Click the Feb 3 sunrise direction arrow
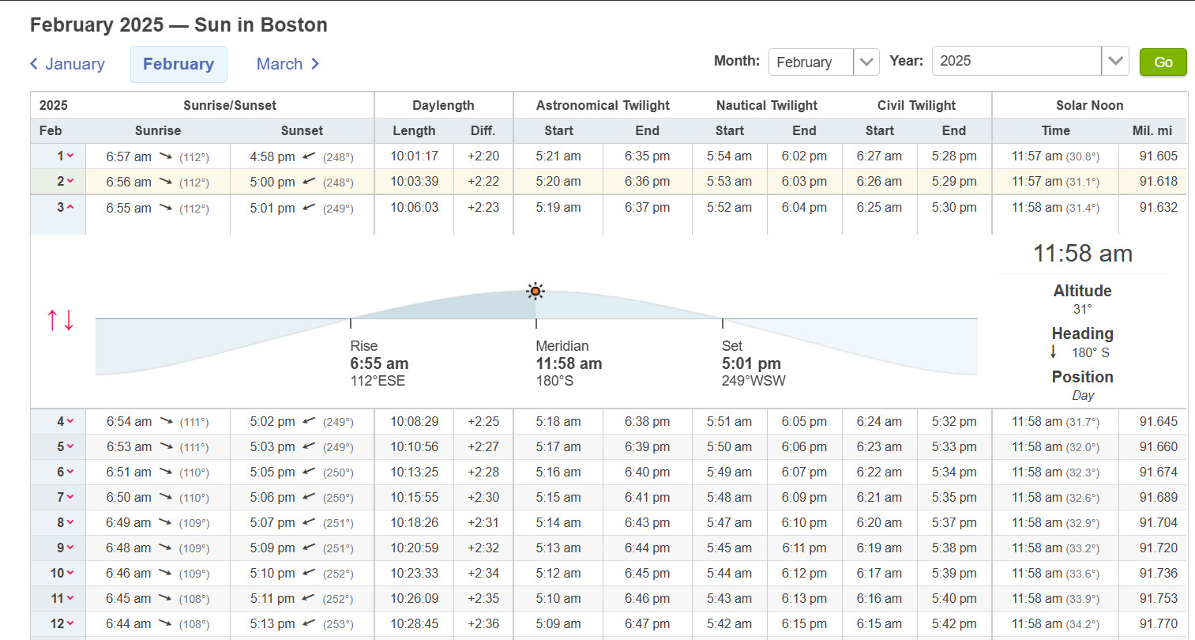 166,208
